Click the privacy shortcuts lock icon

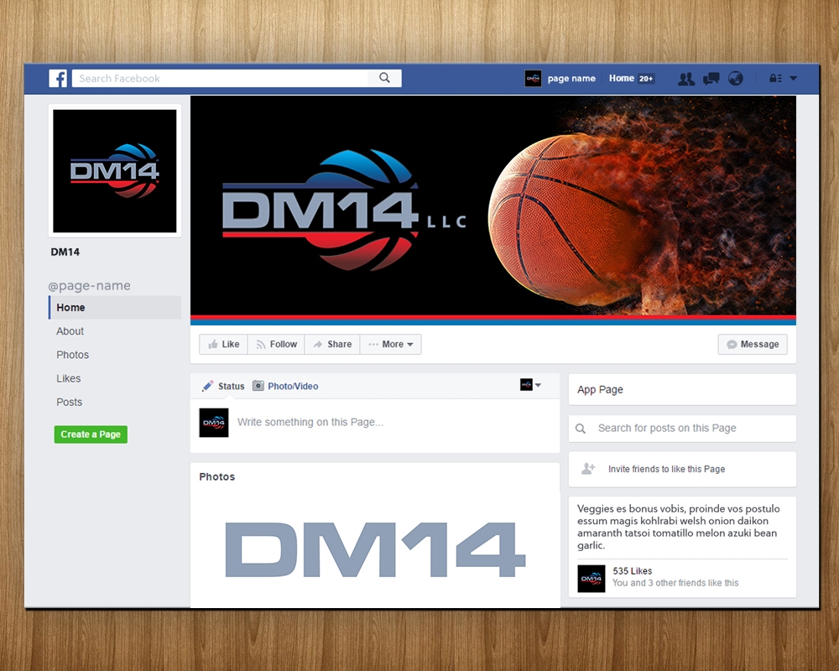click(x=774, y=78)
